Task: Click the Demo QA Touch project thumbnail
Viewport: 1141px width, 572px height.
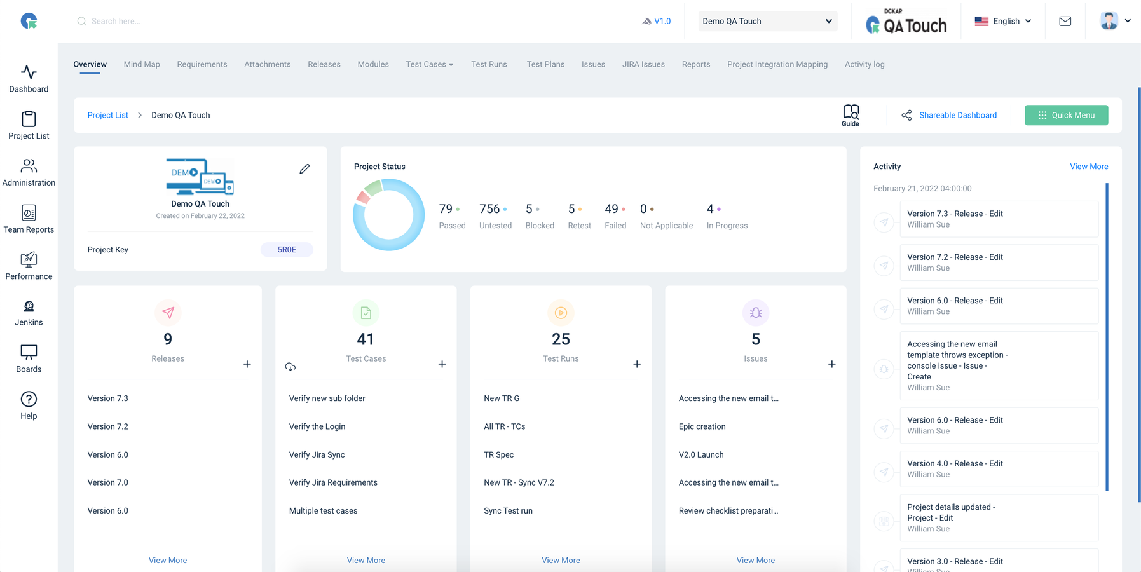Action: 200,177
